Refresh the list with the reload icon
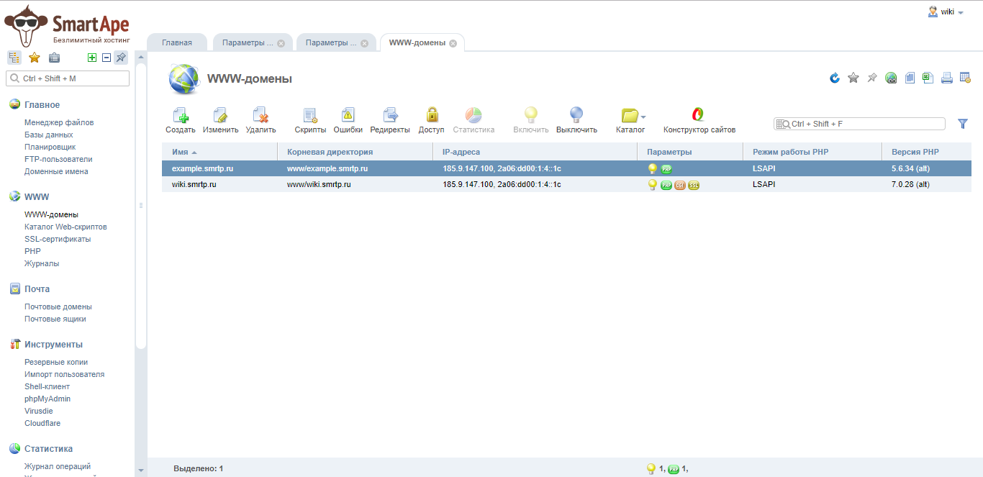The height and width of the screenshot is (477, 983). pos(835,78)
